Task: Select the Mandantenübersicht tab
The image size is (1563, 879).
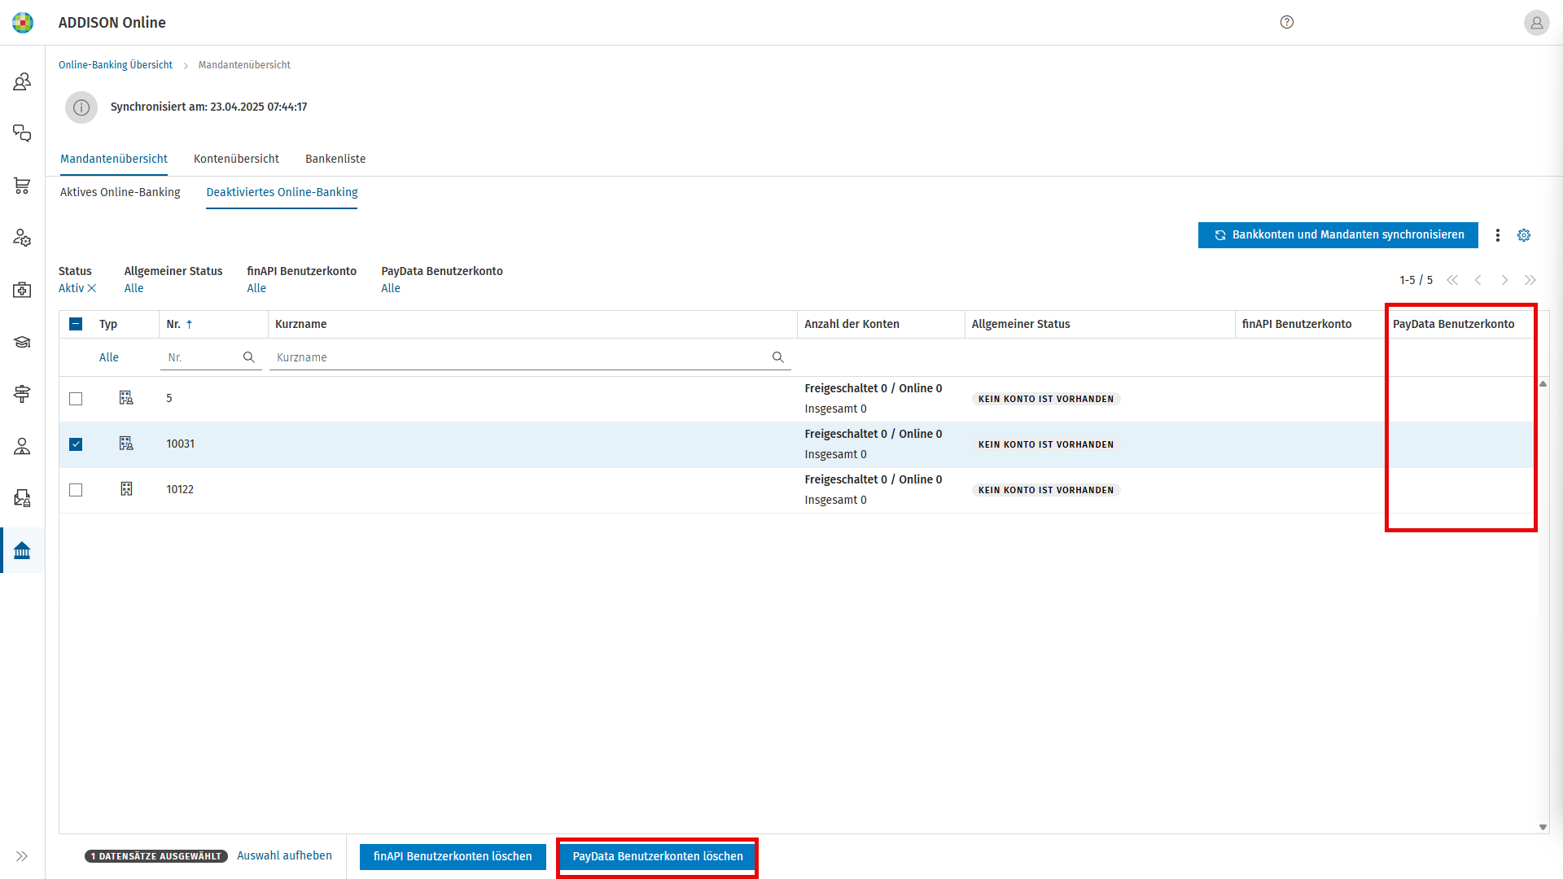Action: (x=114, y=159)
